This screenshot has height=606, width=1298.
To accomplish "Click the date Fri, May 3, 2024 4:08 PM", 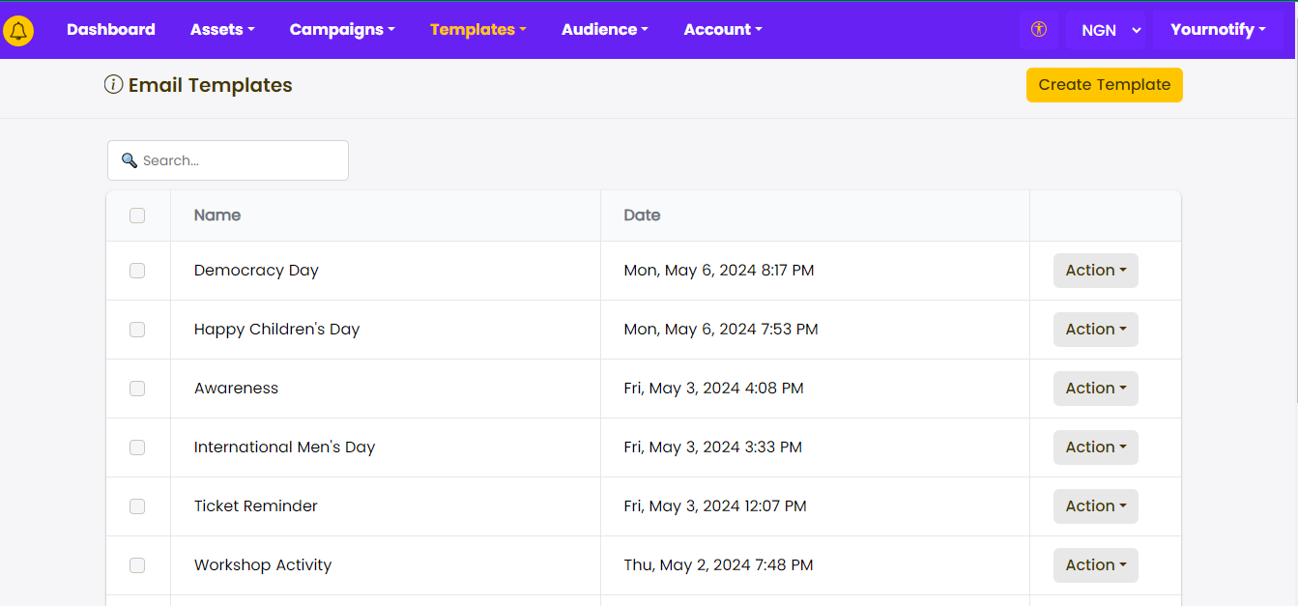I will point(714,389).
